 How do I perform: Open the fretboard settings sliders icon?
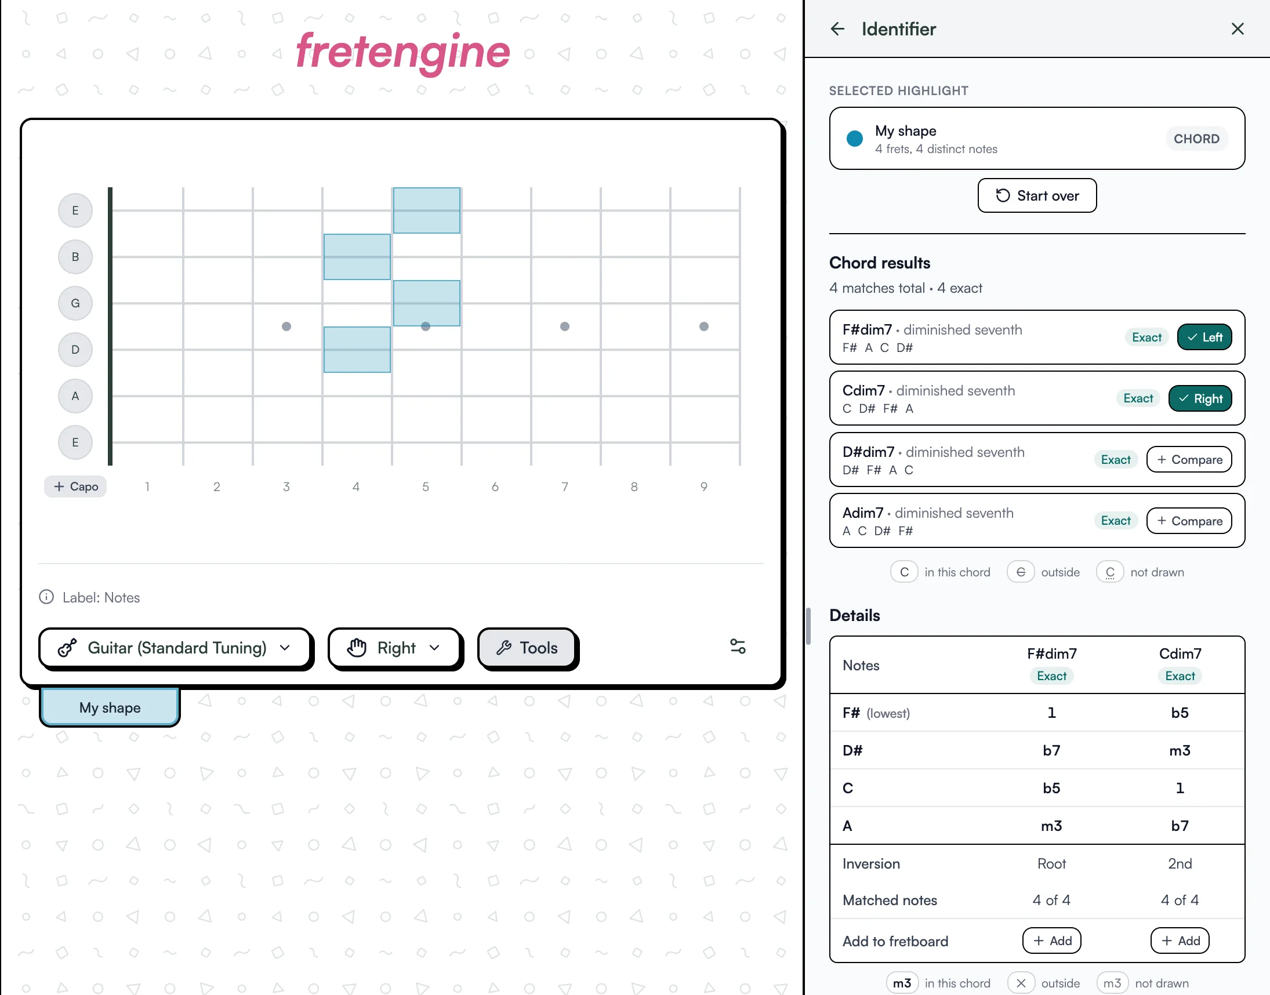pos(738,647)
